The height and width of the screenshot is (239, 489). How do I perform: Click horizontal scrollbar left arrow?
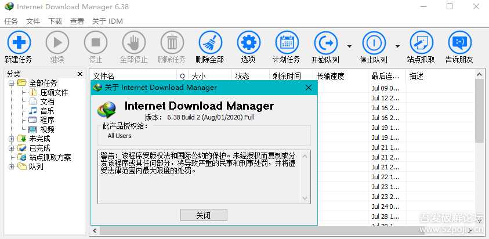click(x=94, y=230)
